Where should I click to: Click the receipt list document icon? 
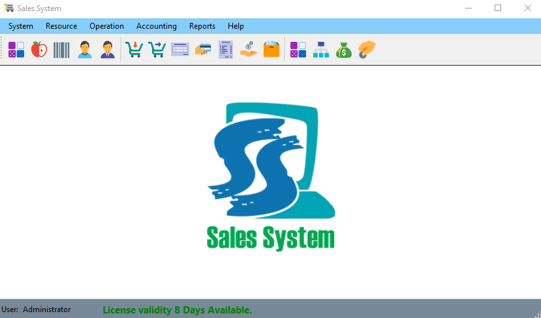pos(226,50)
